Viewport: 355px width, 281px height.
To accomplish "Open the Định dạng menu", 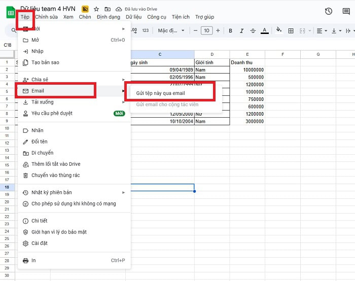I will point(108,17).
